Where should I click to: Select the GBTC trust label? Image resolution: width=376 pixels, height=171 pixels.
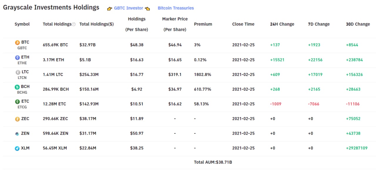coord(22,48)
